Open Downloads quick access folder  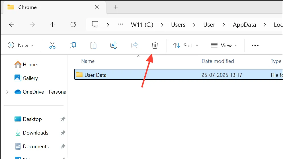pyautogui.click(x=31, y=133)
